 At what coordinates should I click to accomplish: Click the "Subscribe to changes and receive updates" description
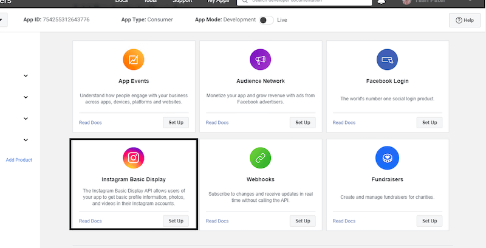click(261, 197)
